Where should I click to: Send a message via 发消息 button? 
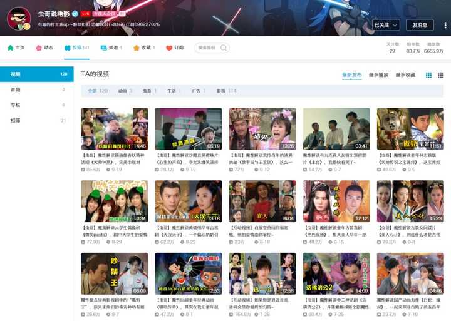420,25
